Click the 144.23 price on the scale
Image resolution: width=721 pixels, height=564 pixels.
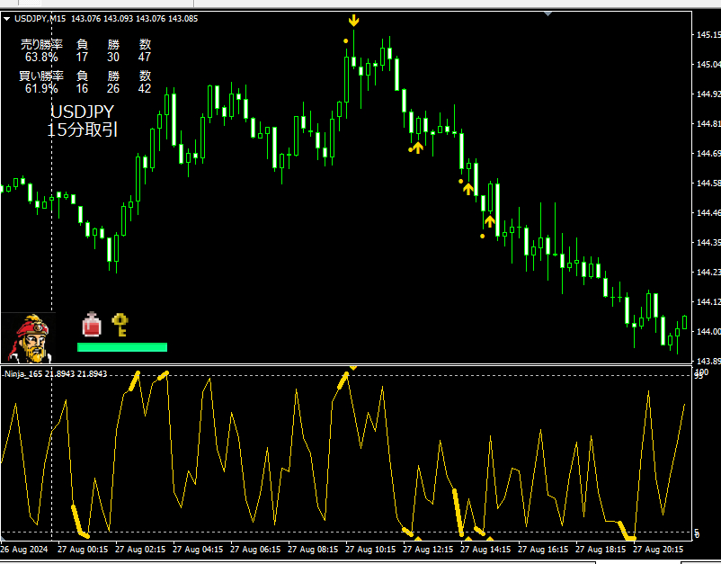coord(708,273)
